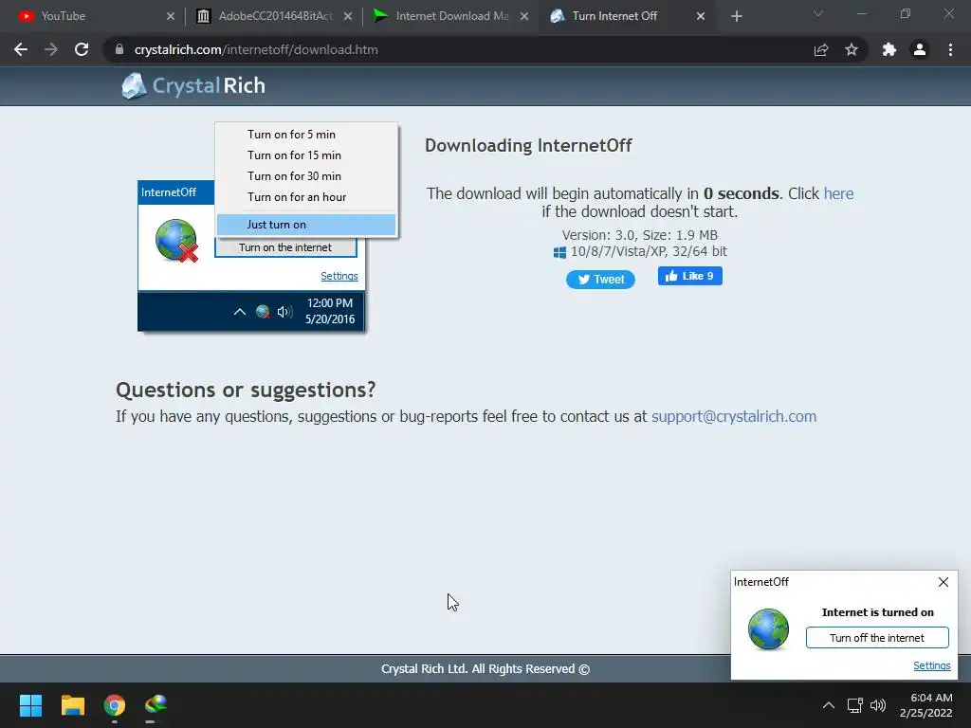Image resolution: width=971 pixels, height=728 pixels.
Task: Close the YouTube tab
Action: (x=171, y=16)
